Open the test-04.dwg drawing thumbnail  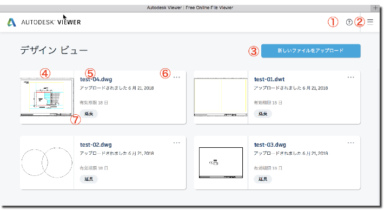[x=47, y=97]
